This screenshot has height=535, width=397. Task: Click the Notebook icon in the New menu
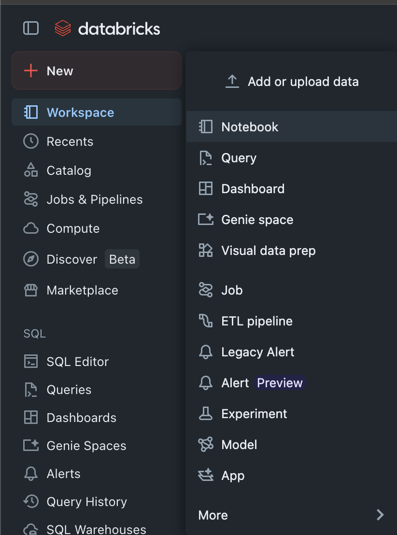click(x=205, y=127)
